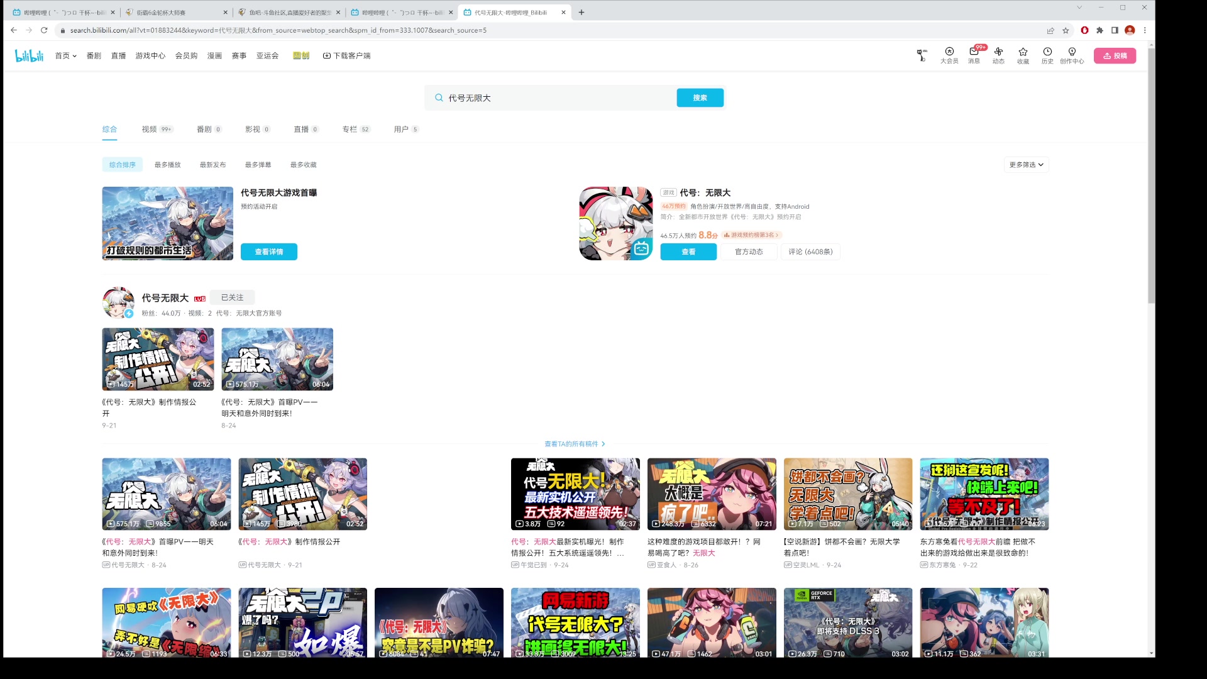Click the 投稿 upload button
The height and width of the screenshot is (679, 1207).
(x=1115, y=56)
